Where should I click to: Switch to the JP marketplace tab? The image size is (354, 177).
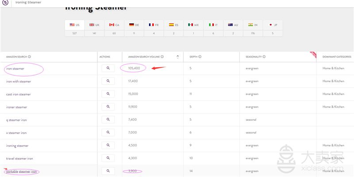[x=273, y=25]
